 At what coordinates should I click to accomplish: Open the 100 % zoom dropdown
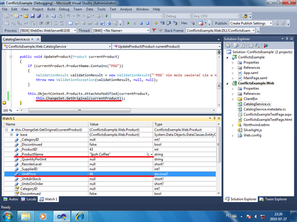tap(17, 111)
